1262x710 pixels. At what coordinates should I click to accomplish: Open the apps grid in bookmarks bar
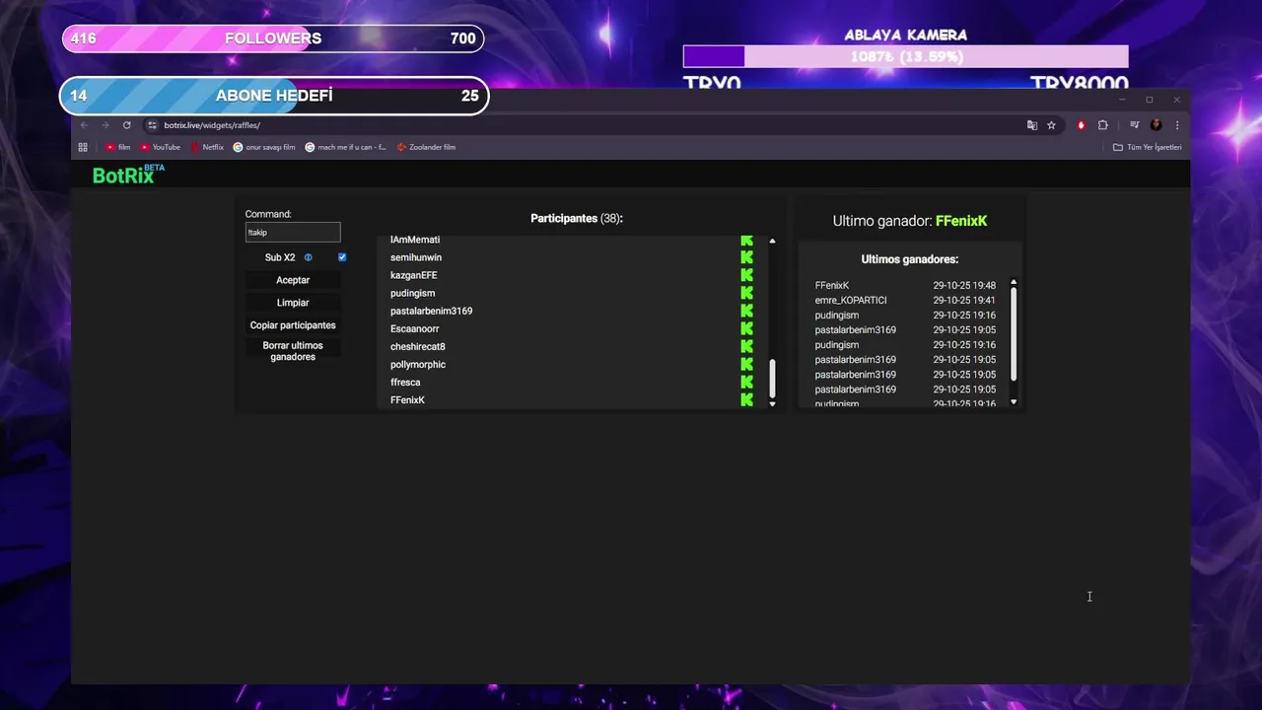83,147
